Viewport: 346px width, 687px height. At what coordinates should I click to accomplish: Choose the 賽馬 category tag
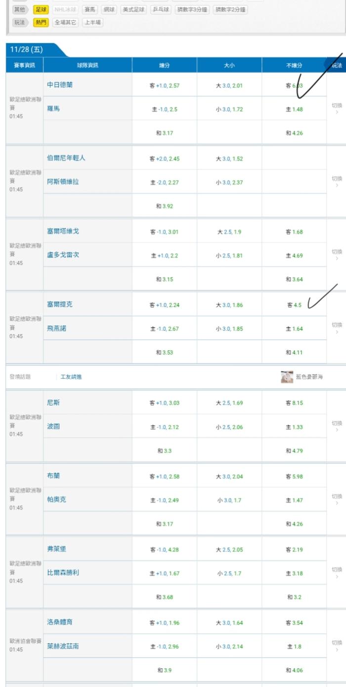pyautogui.click(x=90, y=9)
